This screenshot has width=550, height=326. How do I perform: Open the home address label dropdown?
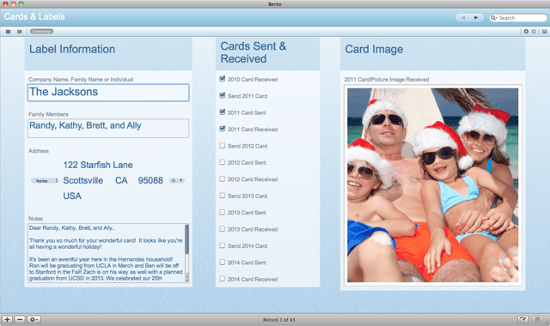tap(45, 181)
